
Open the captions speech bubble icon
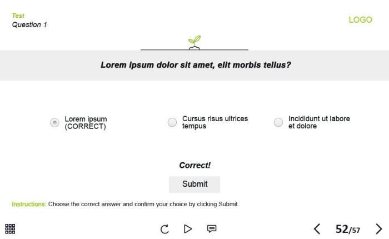coord(212,229)
